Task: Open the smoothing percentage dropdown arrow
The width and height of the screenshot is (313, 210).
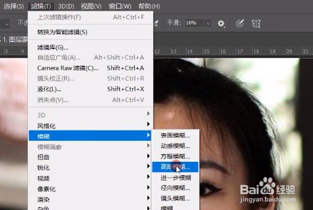Action: (x=208, y=23)
